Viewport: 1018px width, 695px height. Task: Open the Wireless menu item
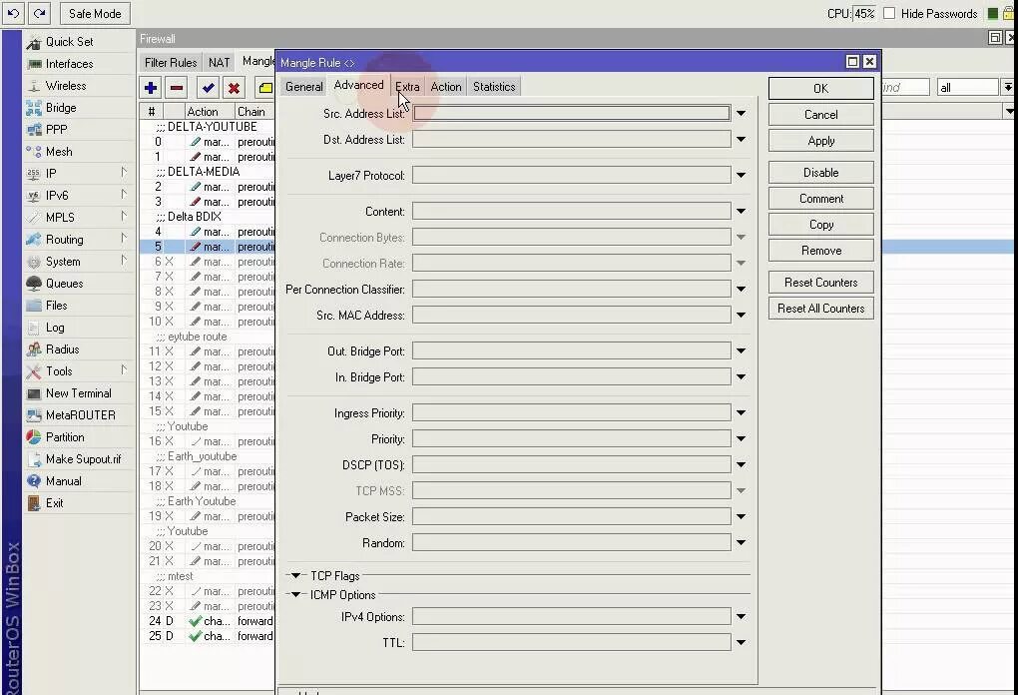coord(66,86)
